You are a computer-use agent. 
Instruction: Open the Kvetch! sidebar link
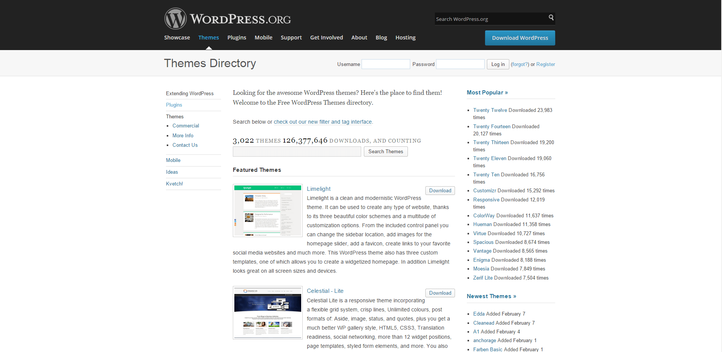click(x=174, y=184)
